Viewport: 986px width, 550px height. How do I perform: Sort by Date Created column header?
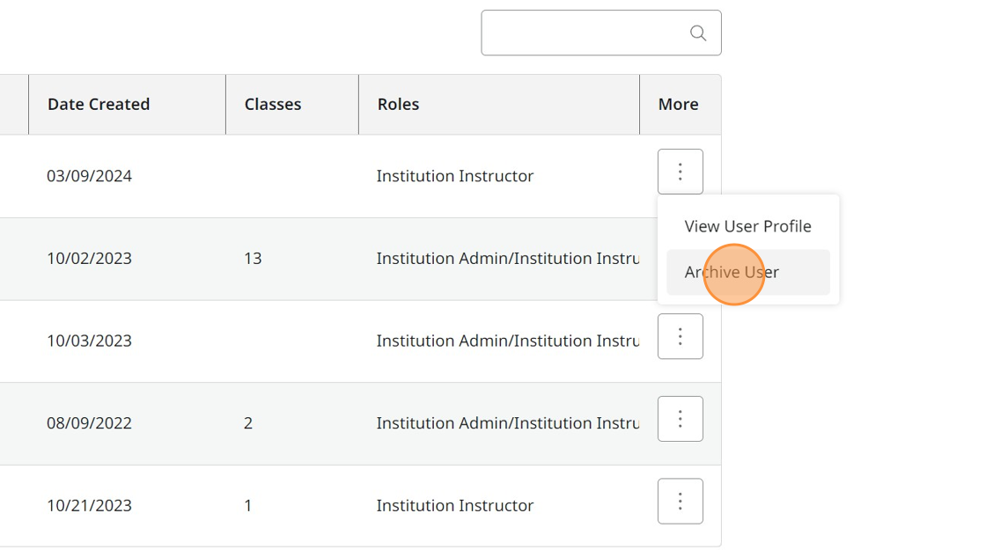(x=99, y=104)
